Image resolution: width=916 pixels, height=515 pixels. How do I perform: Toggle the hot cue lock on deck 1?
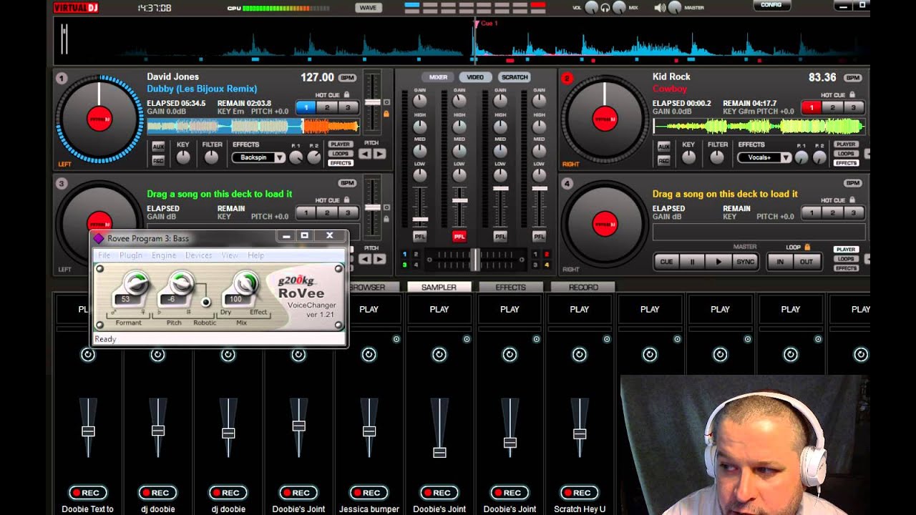(347, 94)
